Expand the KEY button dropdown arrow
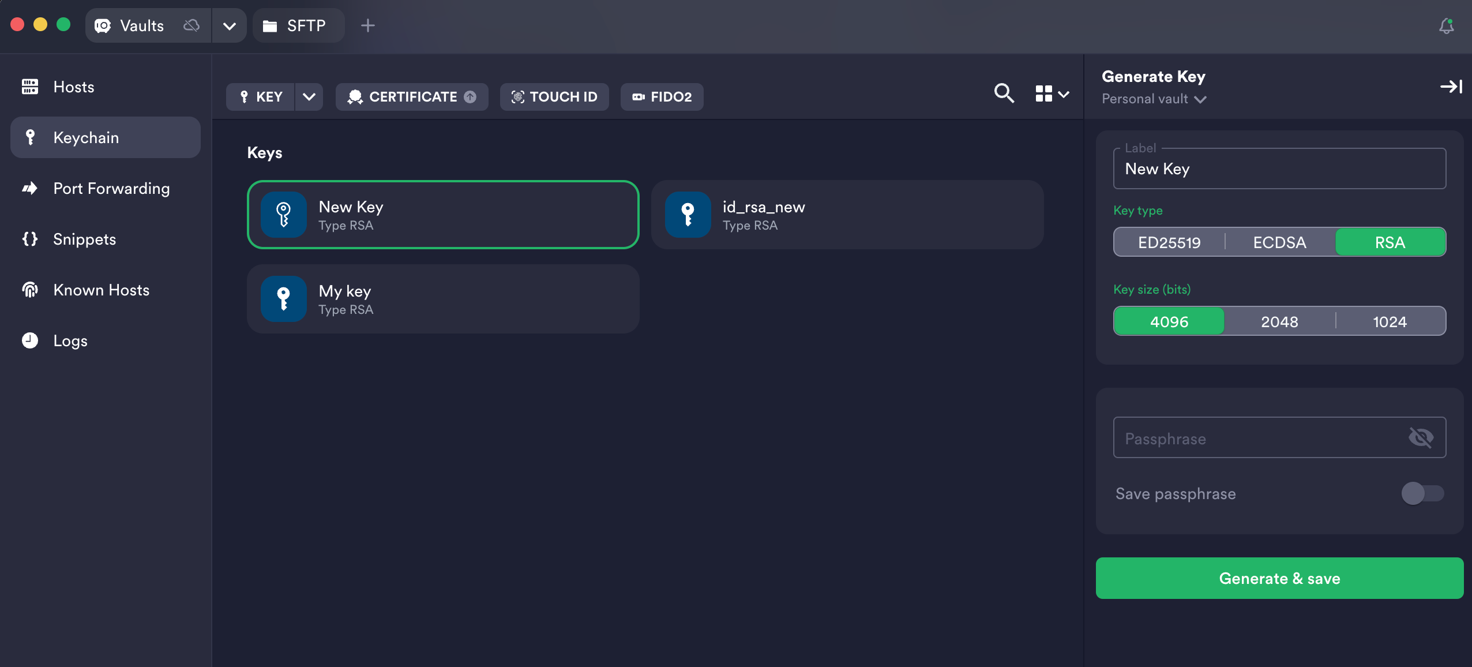 tap(309, 96)
